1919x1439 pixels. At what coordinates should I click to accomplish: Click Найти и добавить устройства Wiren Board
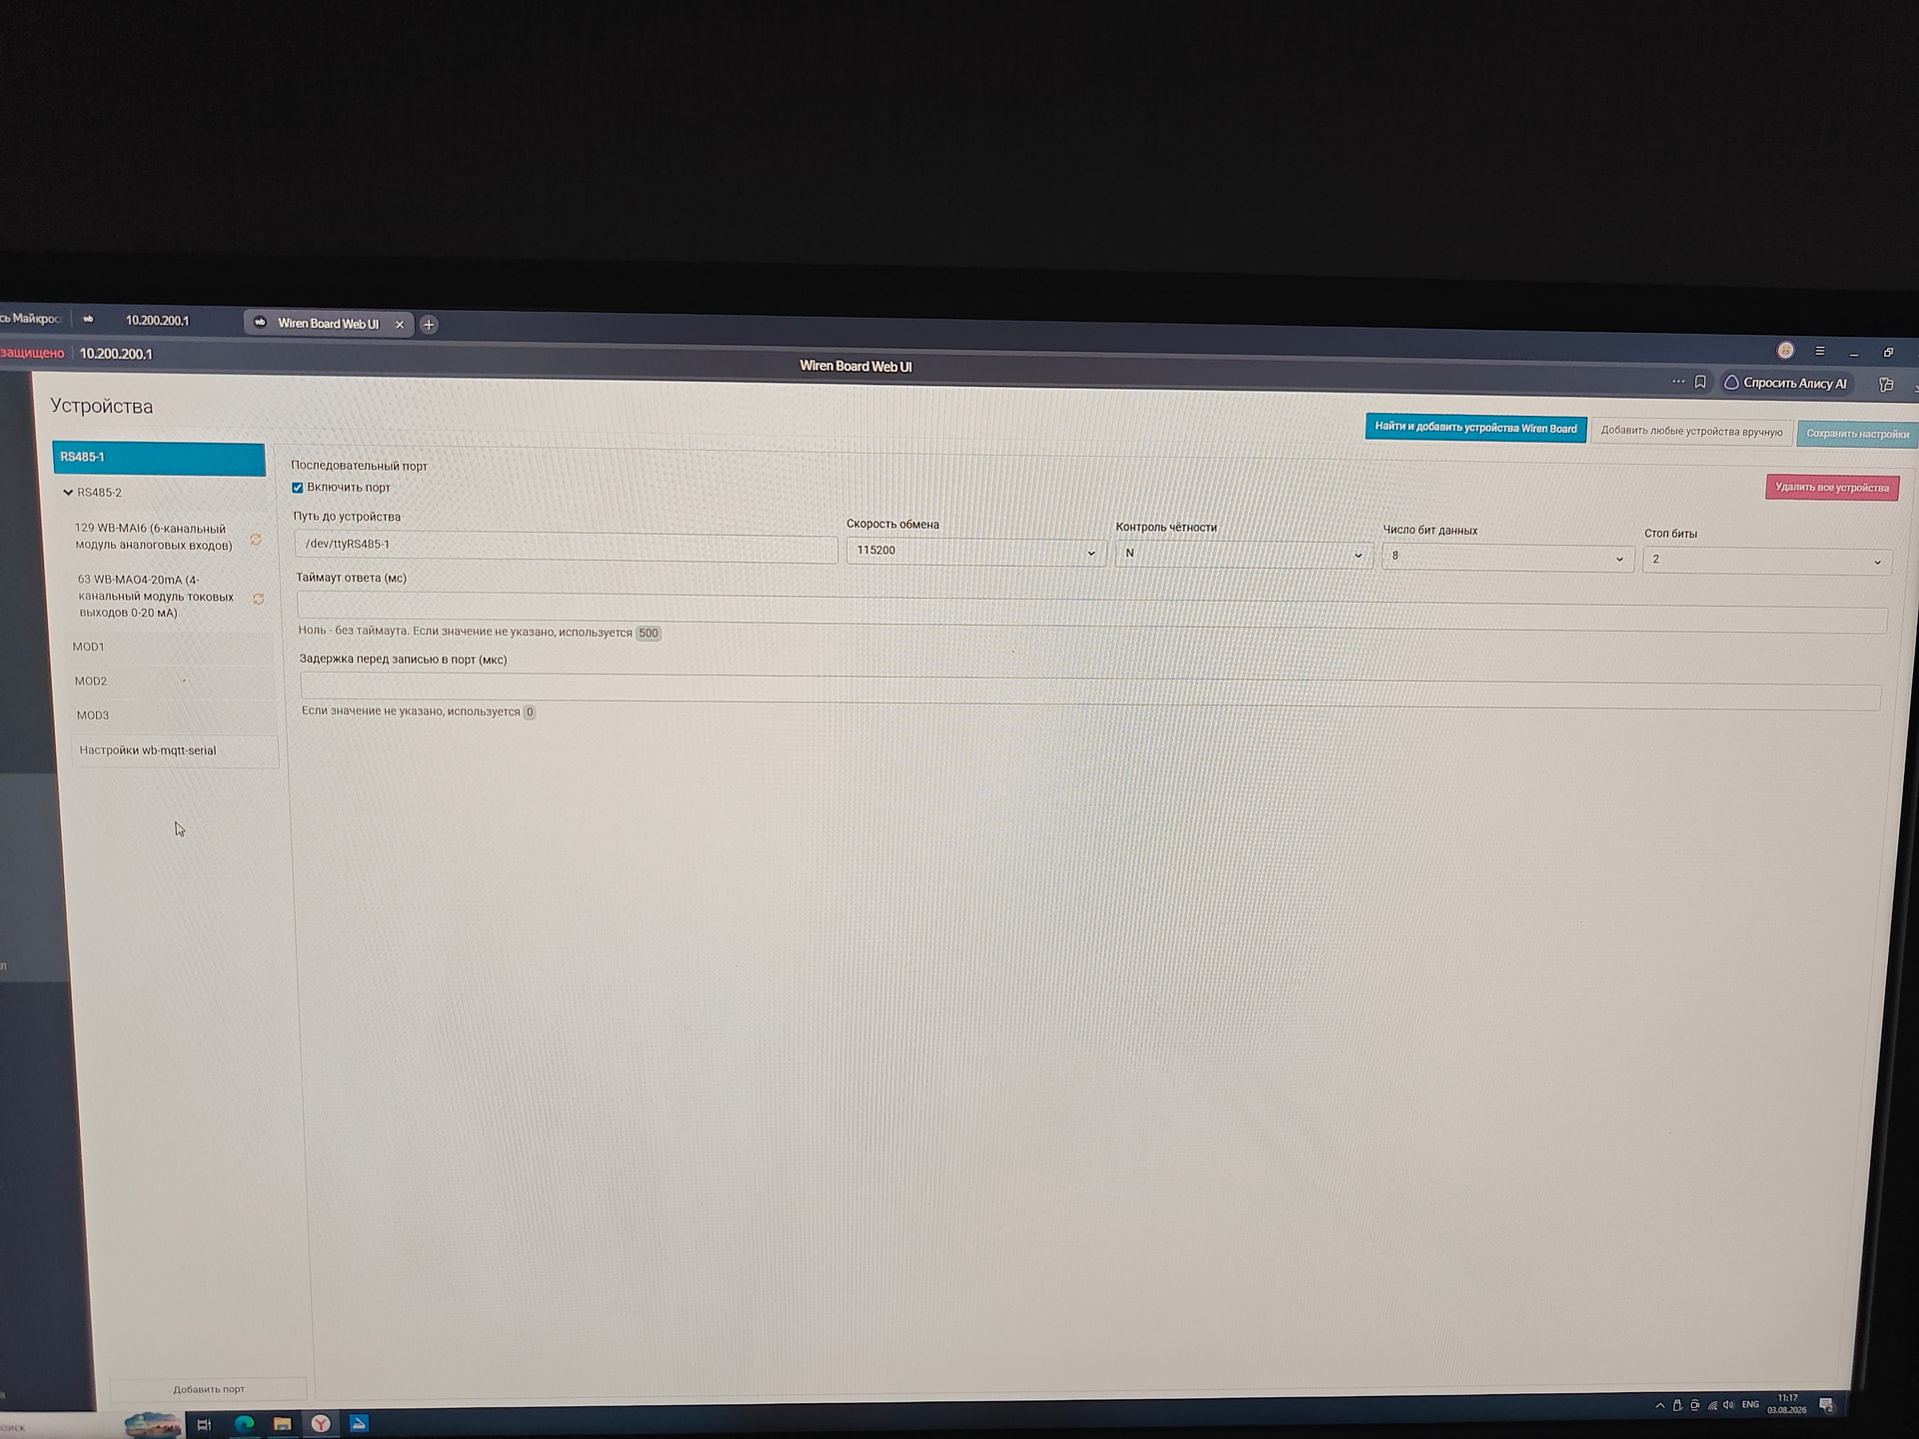(1475, 428)
